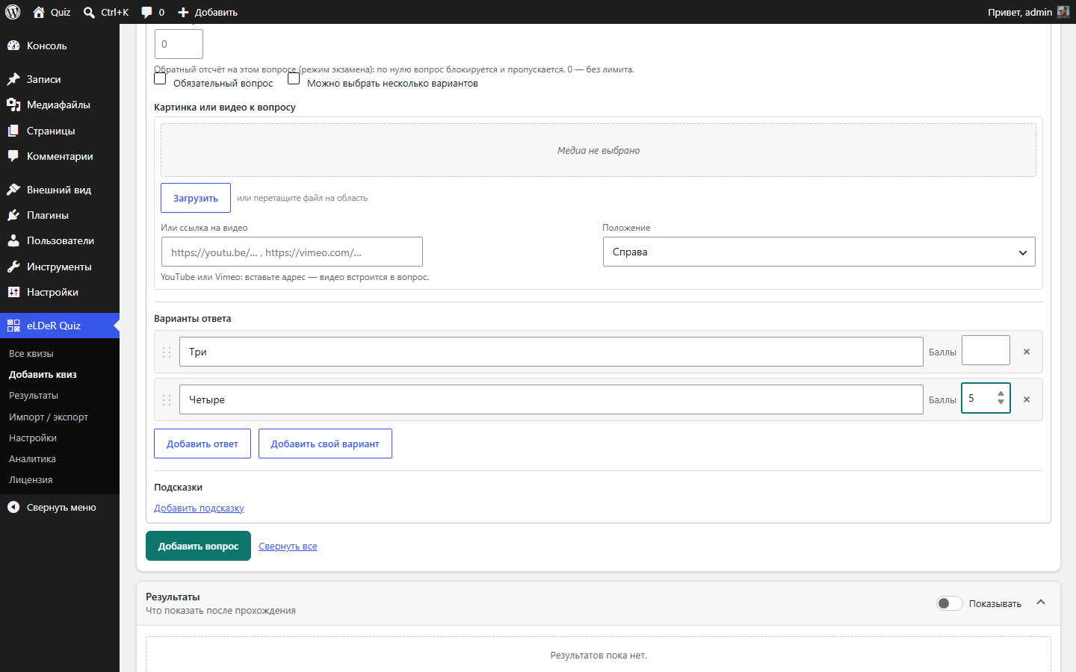
Task: Open the Положение dropdown set to Справа
Action: click(x=819, y=252)
